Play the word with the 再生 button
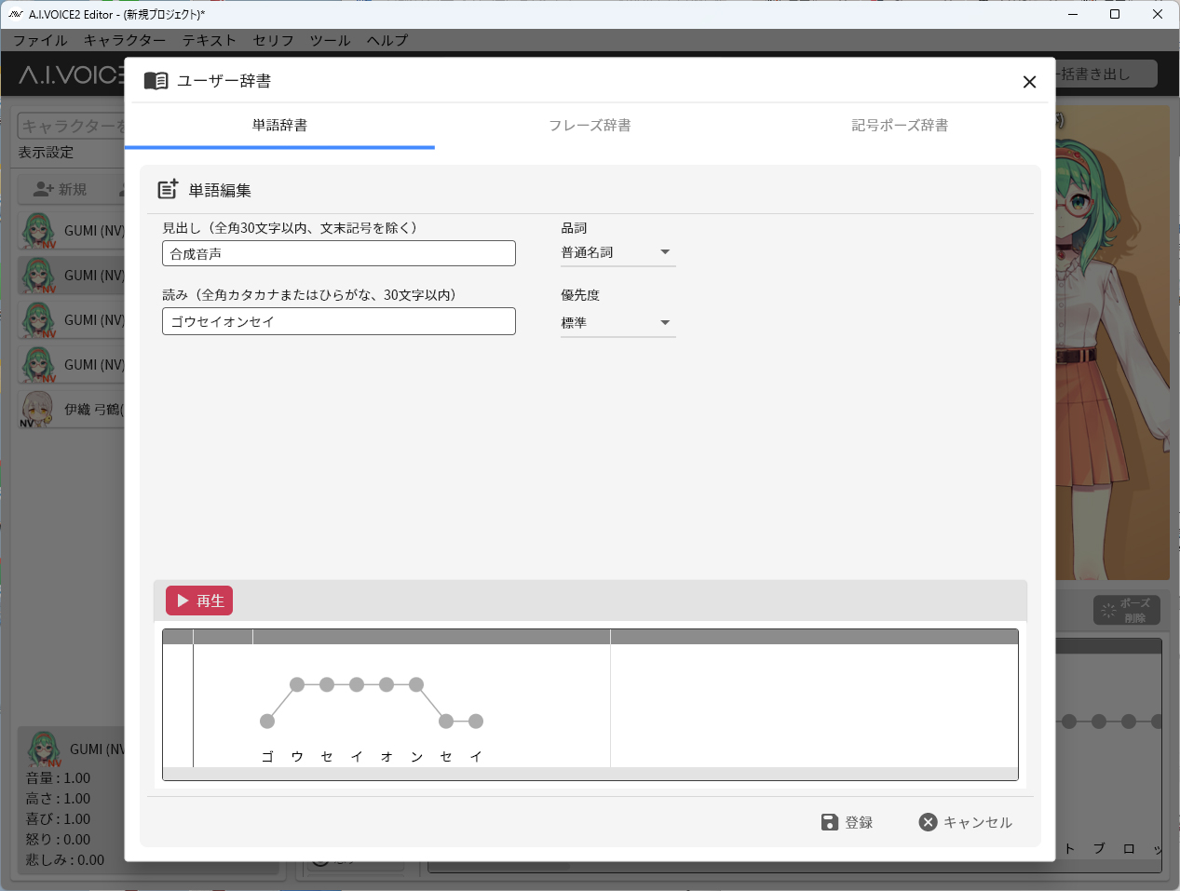The height and width of the screenshot is (891, 1180). pyautogui.click(x=199, y=601)
